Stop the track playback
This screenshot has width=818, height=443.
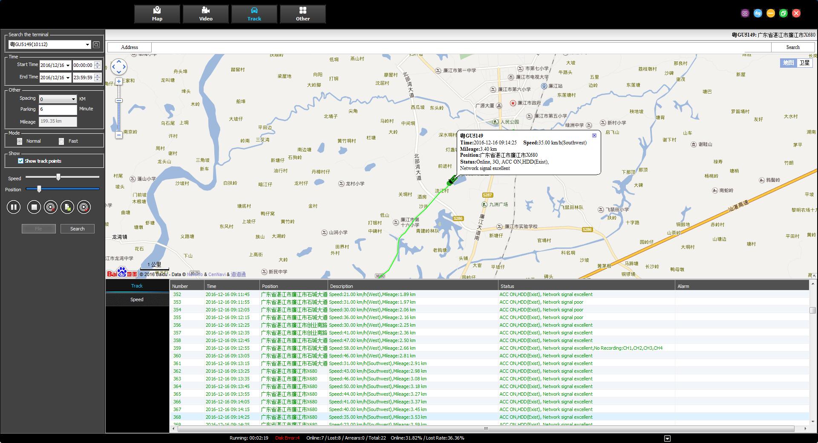click(34, 207)
